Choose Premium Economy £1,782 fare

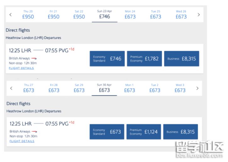click(144, 59)
